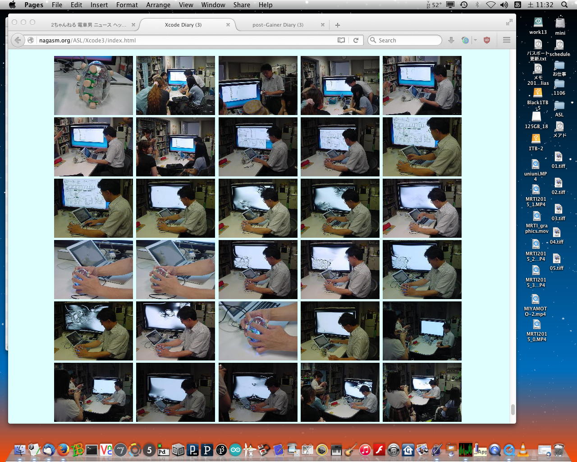Go back with the browser back arrow
Screen dimensions: 577x462
[x=18, y=40]
